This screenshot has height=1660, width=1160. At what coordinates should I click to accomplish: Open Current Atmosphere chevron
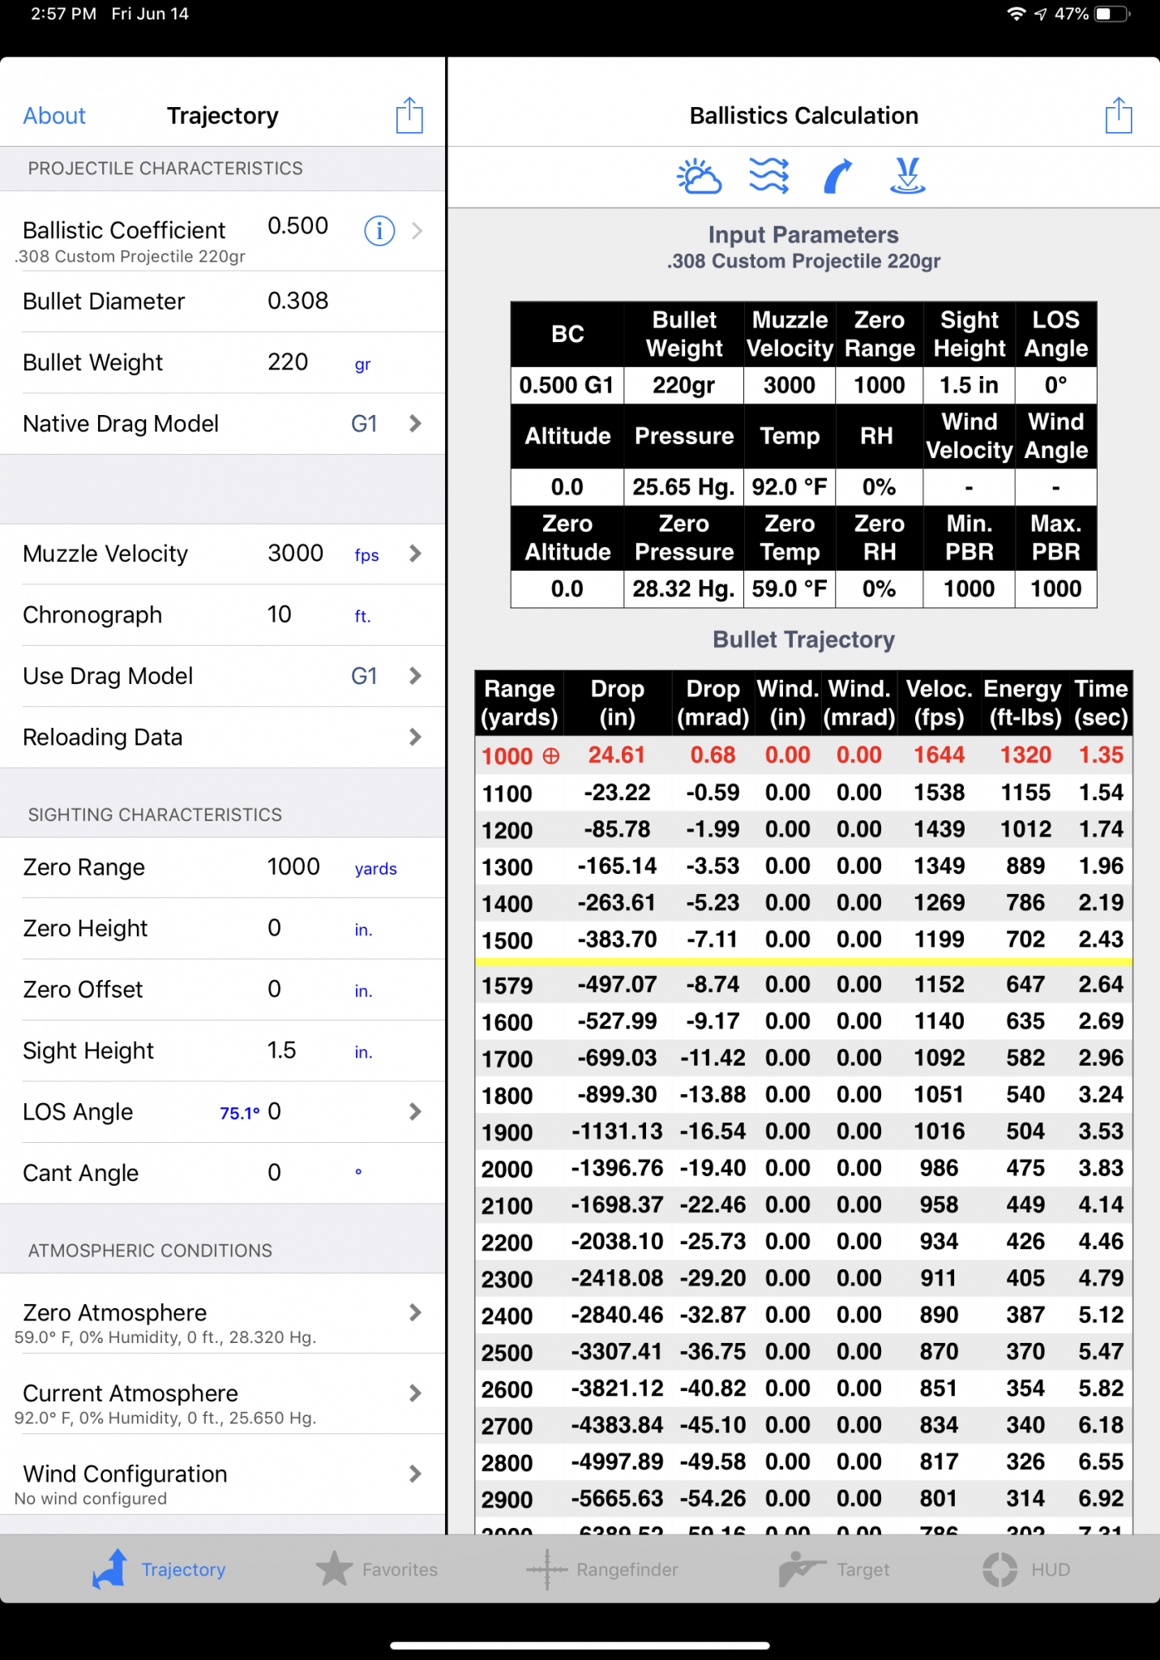pyautogui.click(x=415, y=1393)
